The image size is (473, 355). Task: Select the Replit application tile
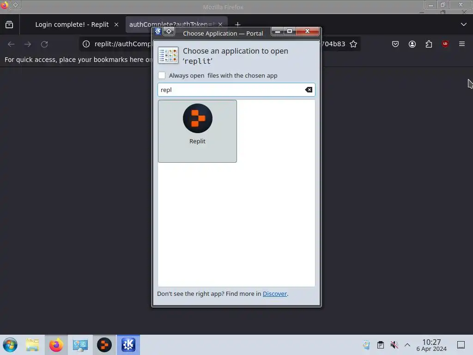(x=197, y=131)
